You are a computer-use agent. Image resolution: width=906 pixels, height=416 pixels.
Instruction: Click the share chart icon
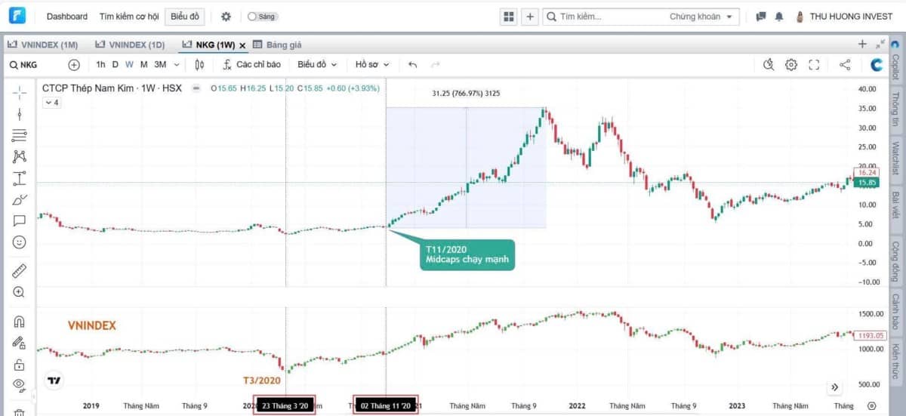tap(845, 65)
